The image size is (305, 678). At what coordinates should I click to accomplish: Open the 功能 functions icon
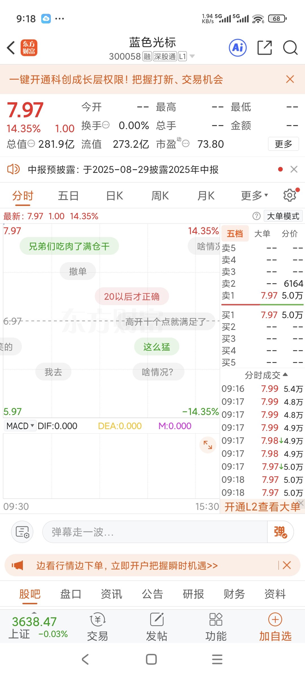point(216,619)
